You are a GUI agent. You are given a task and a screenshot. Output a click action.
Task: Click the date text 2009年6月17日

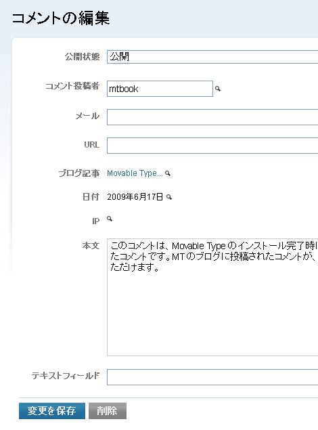click(135, 197)
